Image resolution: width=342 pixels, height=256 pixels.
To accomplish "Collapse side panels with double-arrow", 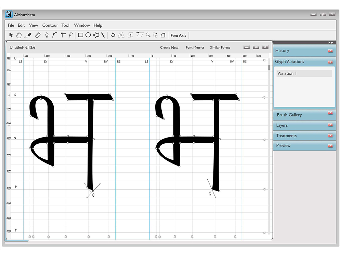I will click(x=331, y=43).
